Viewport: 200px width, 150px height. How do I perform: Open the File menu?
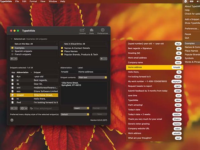[x=17, y=1]
